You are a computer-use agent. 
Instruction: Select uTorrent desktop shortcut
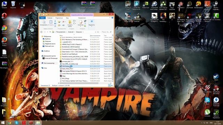(x=207, y=113)
